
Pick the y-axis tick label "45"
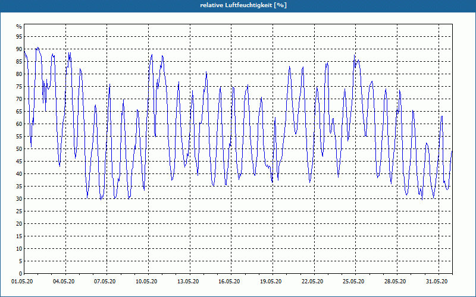(x=19, y=161)
